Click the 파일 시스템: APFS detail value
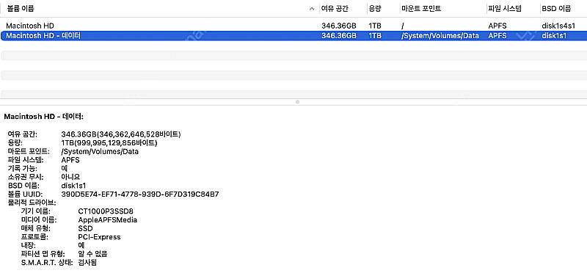Screen dimensions: 587x273 pyautogui.click(x=70, y=160)
